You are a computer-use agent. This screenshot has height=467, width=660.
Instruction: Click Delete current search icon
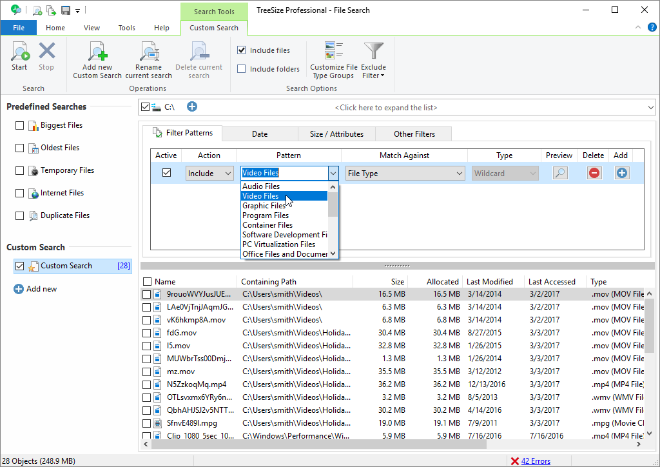pyautogui.click(x=199, y=51)
